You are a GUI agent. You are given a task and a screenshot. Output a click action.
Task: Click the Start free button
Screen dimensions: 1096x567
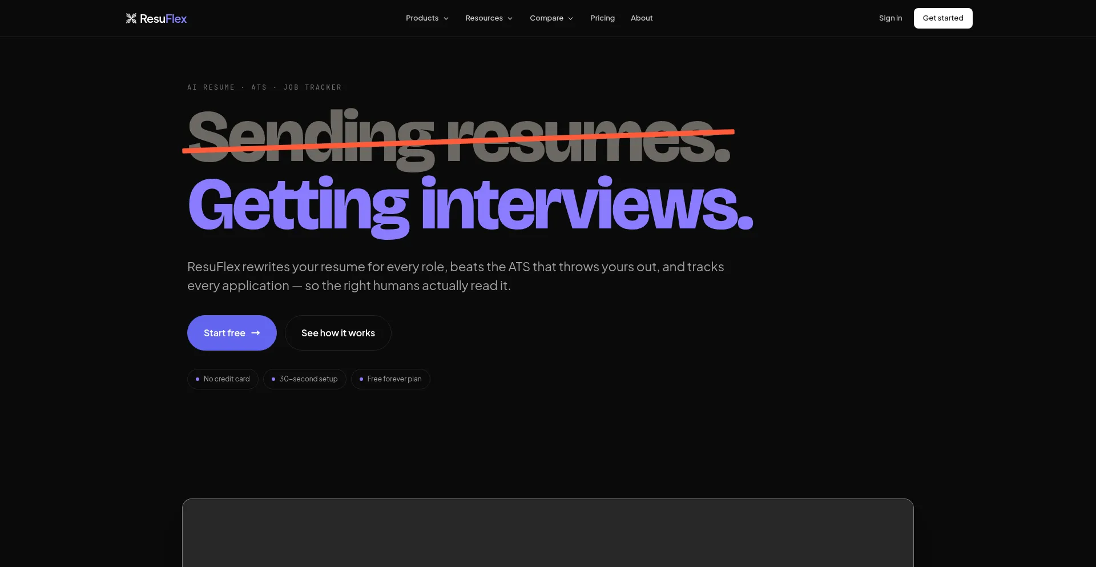point(232,333)
